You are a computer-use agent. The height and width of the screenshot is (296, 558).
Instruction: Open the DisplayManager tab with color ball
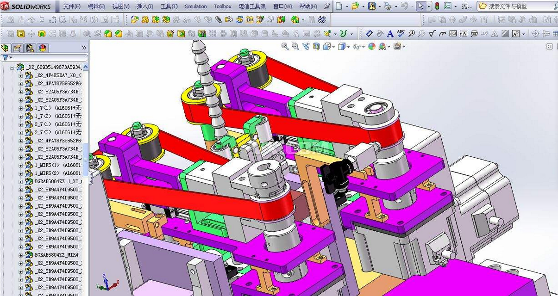pyautogui.click(x=42, y=48)
